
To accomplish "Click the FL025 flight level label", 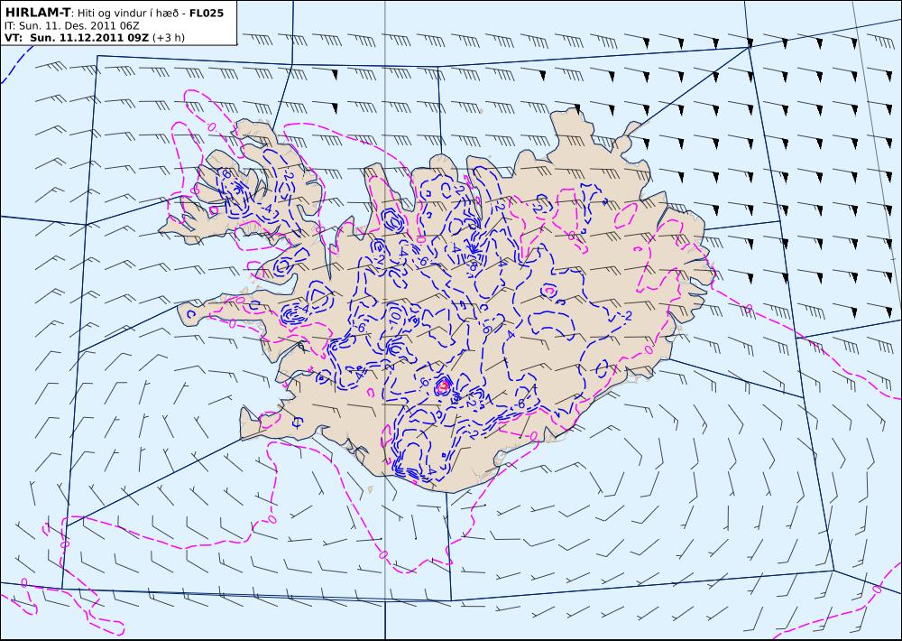I will click(207, 13).
